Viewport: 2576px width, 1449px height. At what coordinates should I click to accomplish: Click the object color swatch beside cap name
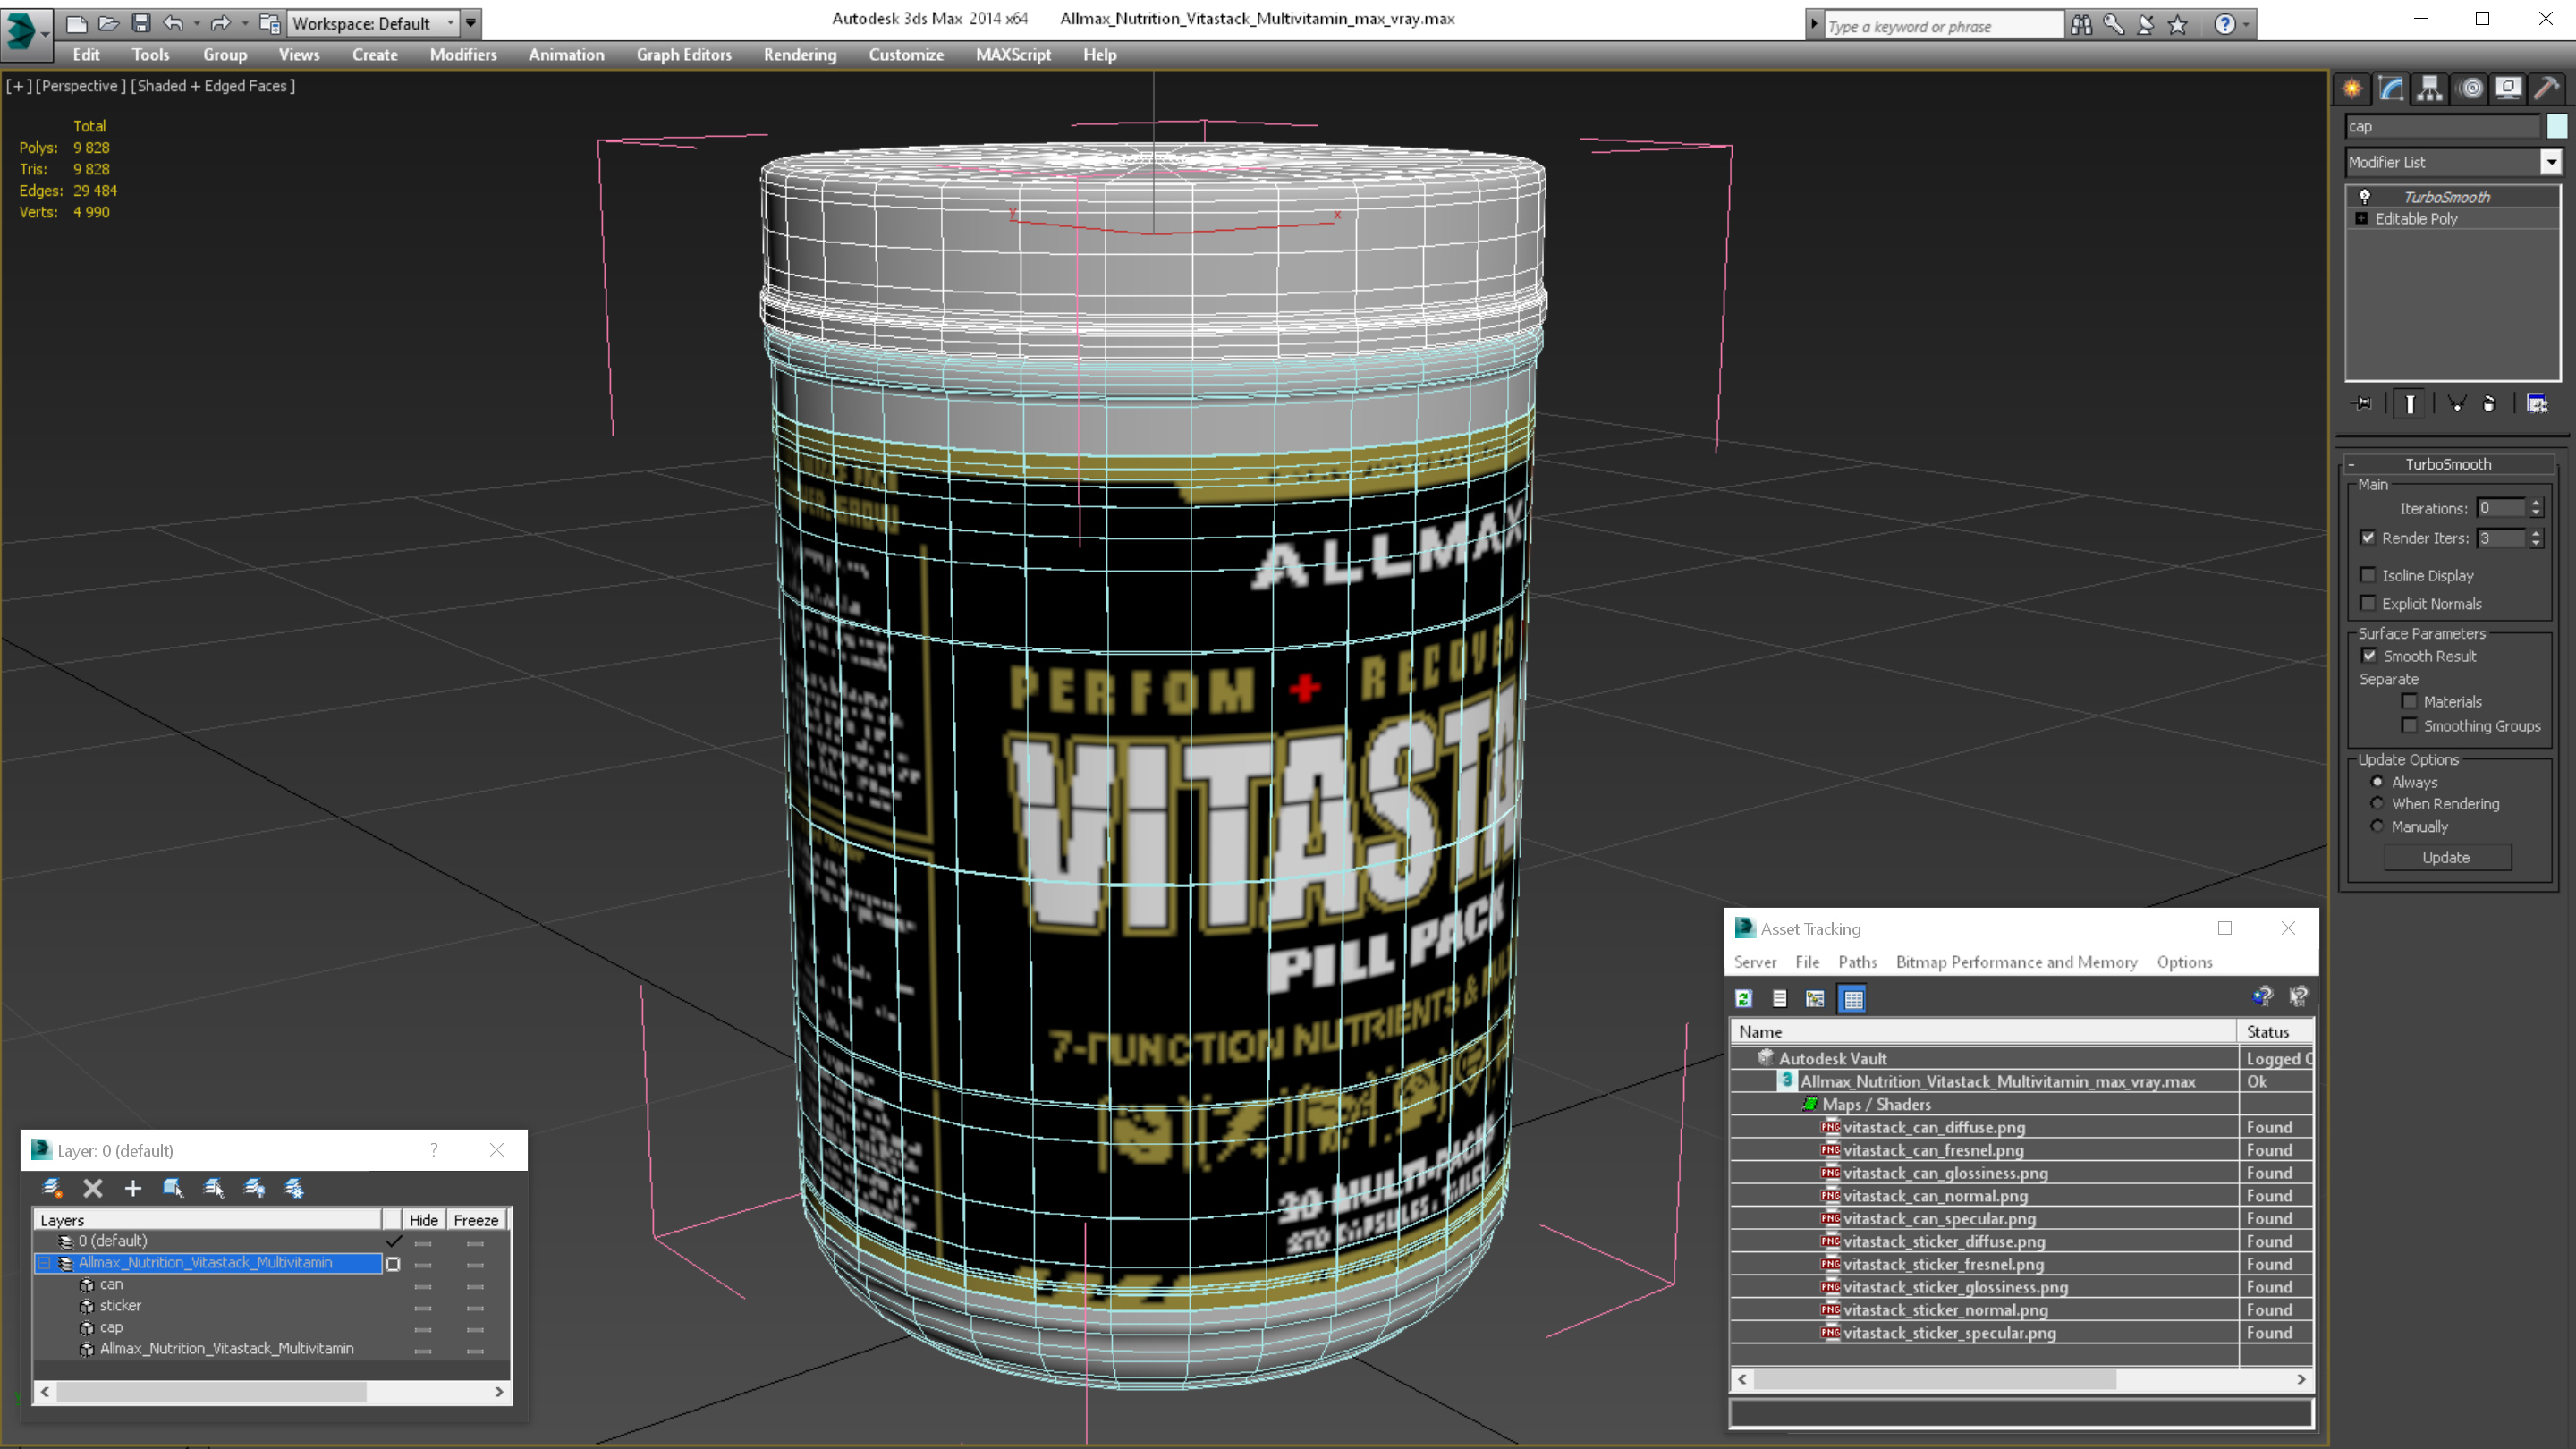tap(2557, 126)
